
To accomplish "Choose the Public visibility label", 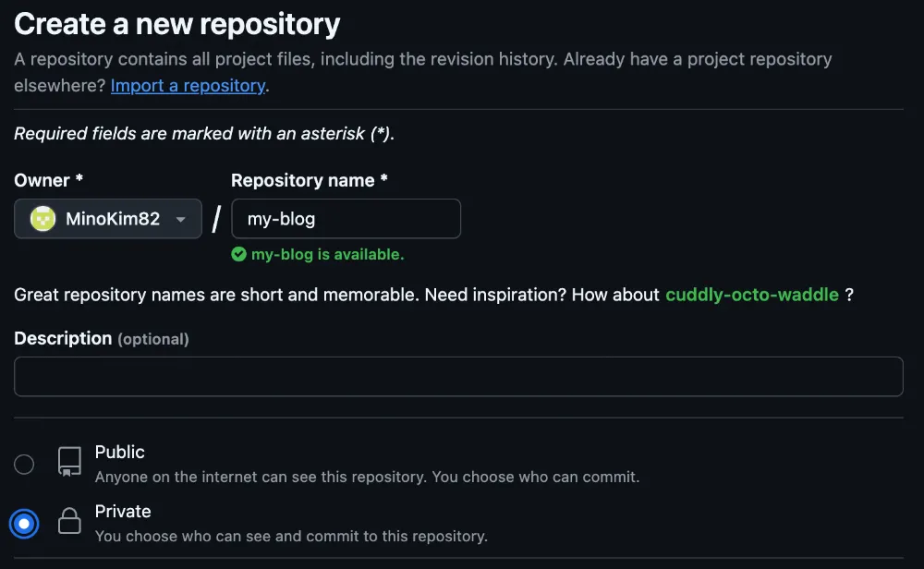I will (119, 452).
